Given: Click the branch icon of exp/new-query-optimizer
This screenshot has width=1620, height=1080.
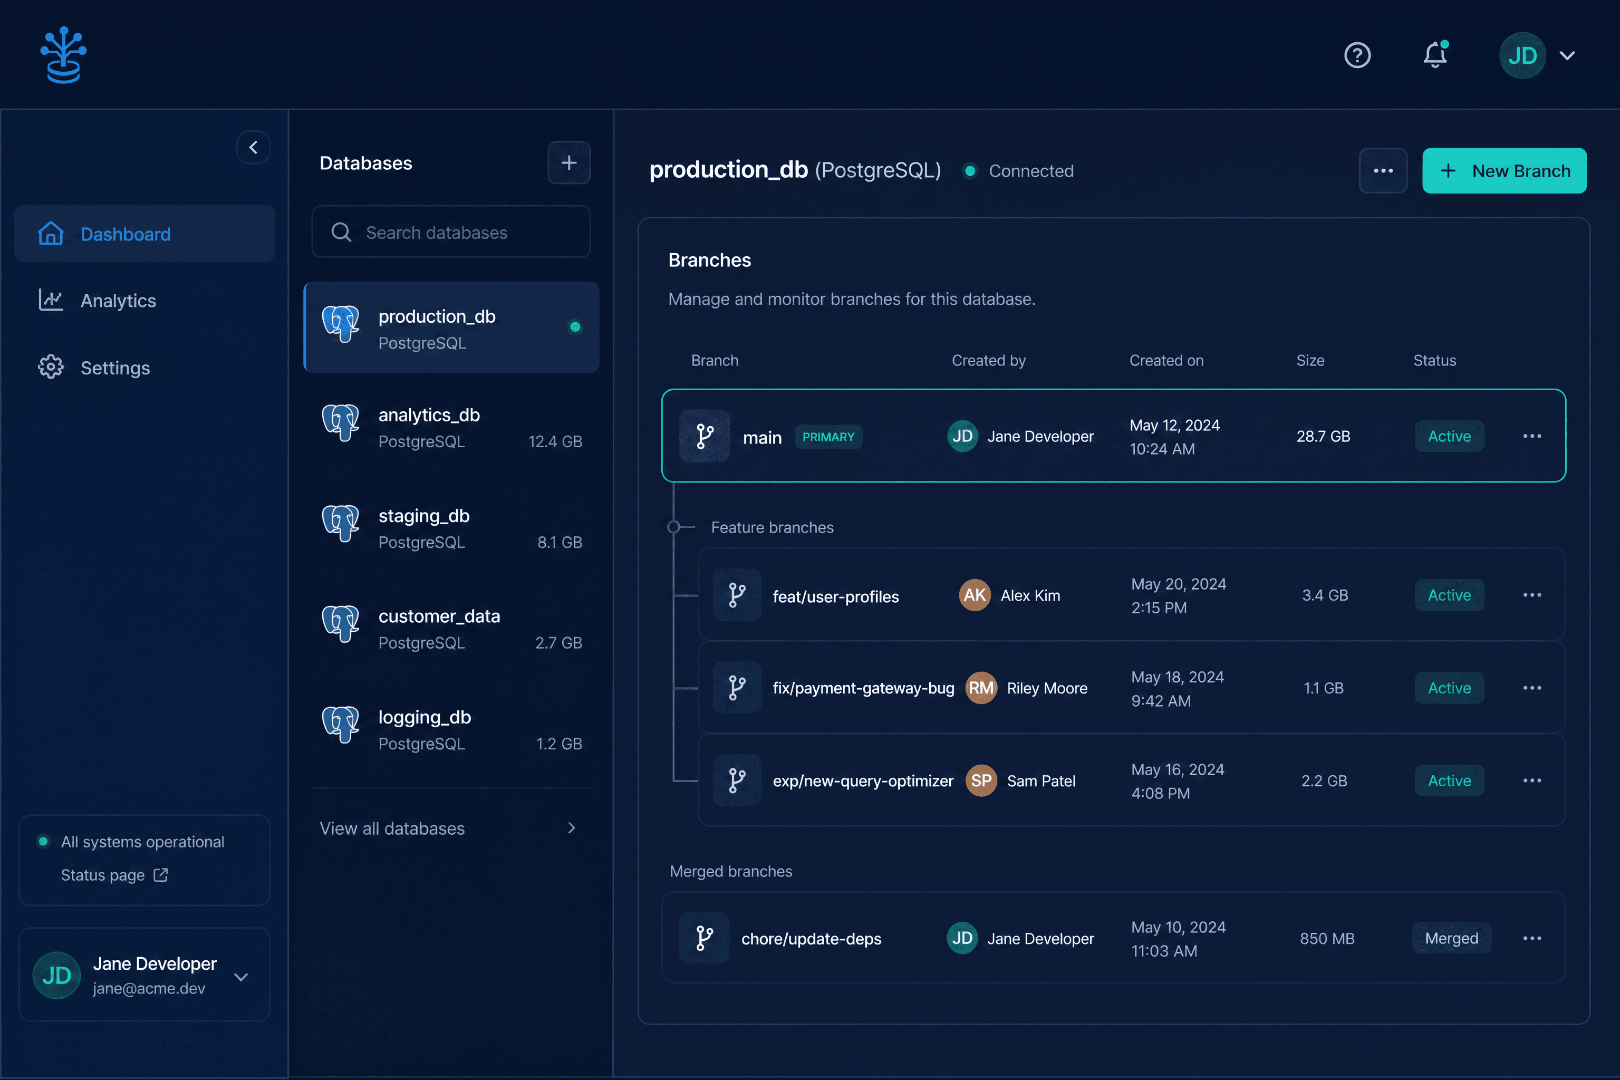Looking at the screenshot, I should [x=737, y=780].
